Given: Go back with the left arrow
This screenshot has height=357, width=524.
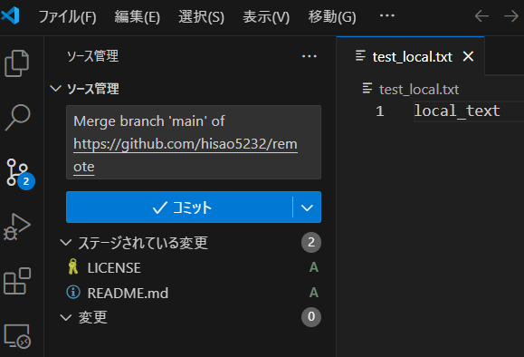Looking at the screenshot, I should [x=481, y=15].
